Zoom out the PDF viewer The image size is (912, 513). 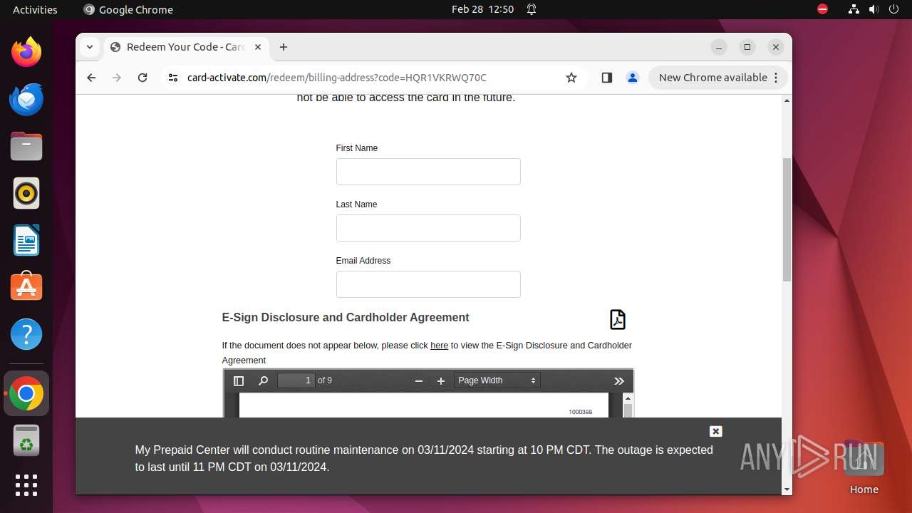[419, 381]
